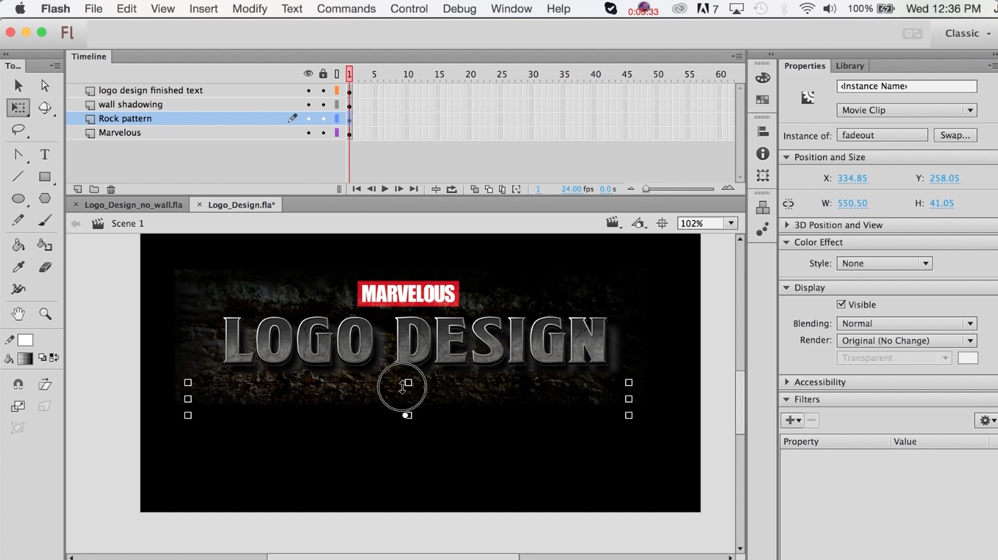Click the Swap... button
The width and height of the screenshot is (998, 560).
tap(954, 136)
